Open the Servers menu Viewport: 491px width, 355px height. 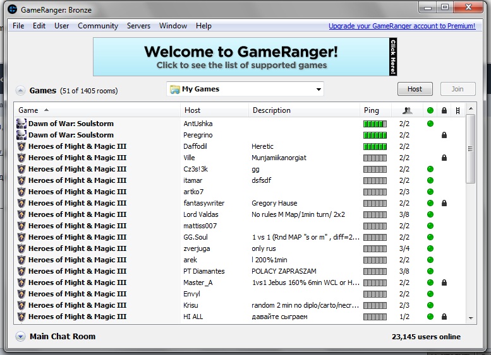click(x=139, y=26)
